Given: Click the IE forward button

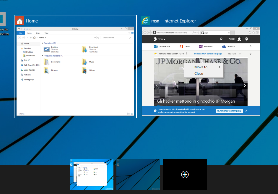Looking at the screenshot, I should pos(150,32).
